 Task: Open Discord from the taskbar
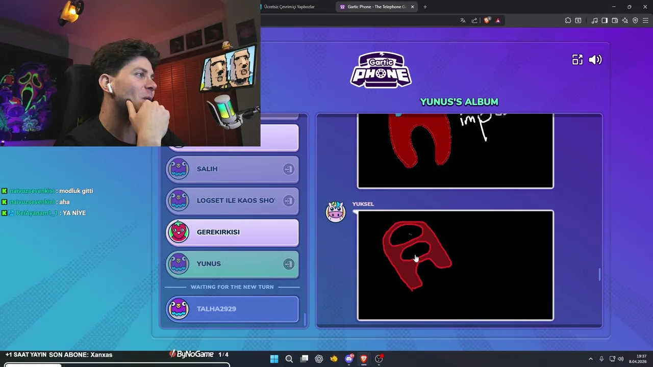[x=349, y=359]
